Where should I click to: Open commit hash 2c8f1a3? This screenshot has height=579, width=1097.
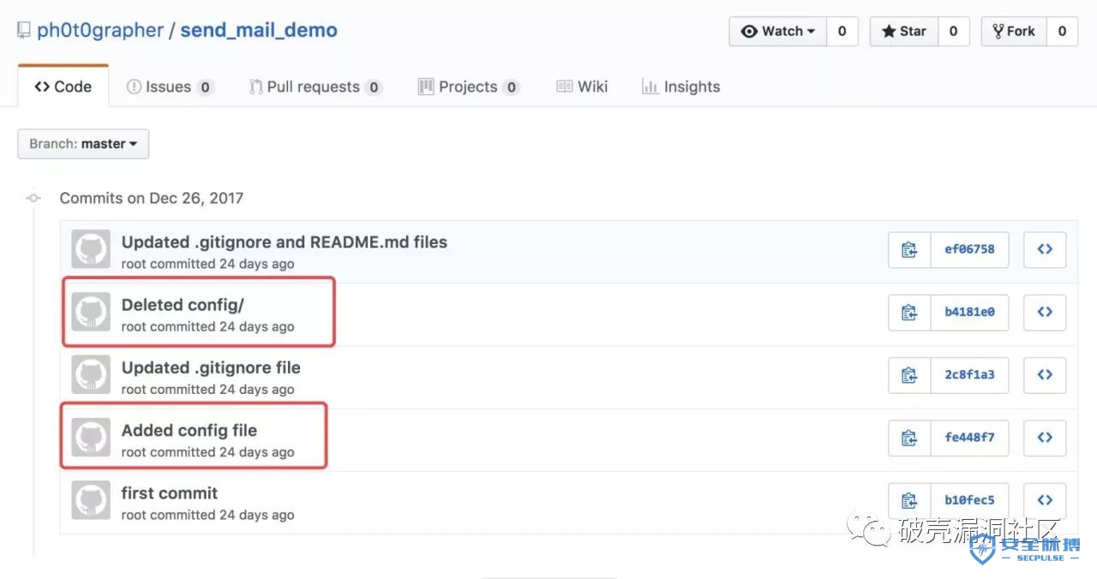pyautogui.click(x=969, y=375)
